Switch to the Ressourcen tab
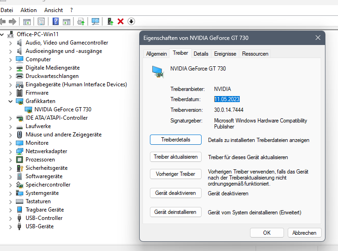Viewport: 338px width, 251px height. point(255,54)
